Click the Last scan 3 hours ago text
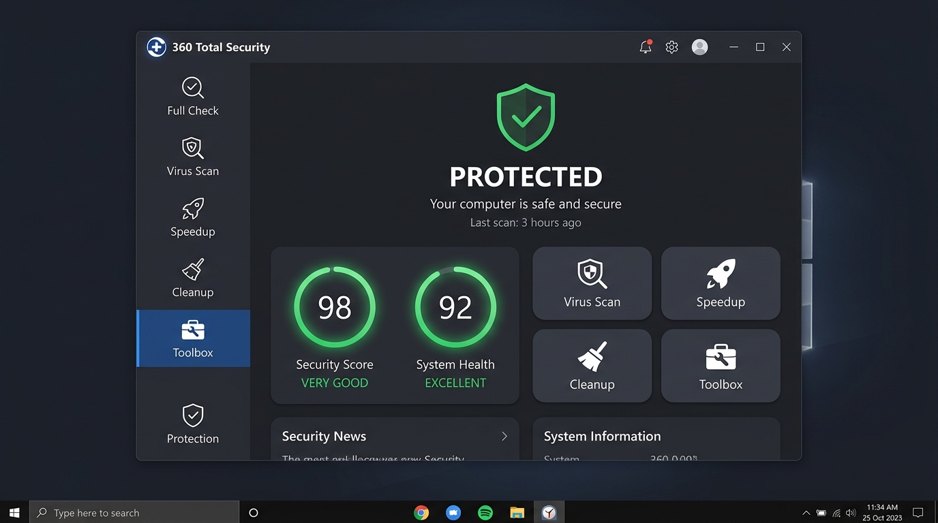The height and width of the screenshot is (523, 938). coord(525,222)
